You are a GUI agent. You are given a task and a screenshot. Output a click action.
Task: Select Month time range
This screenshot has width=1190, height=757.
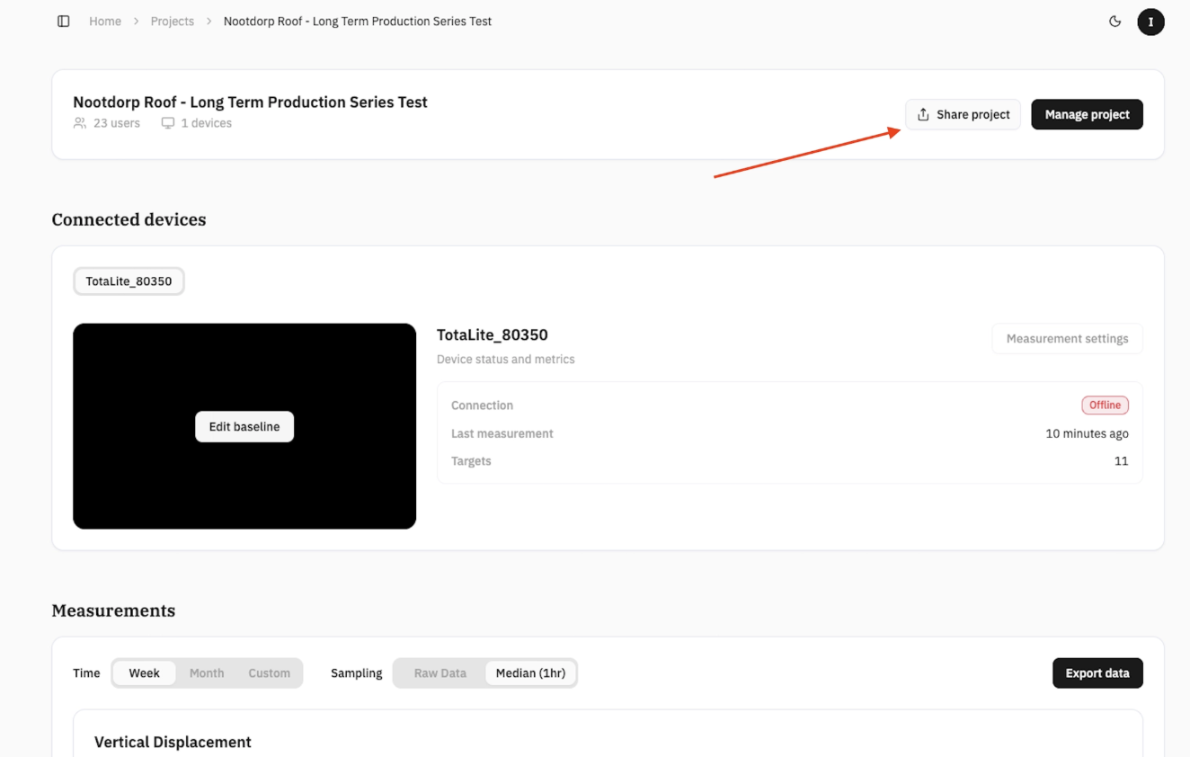click(207, 673)
